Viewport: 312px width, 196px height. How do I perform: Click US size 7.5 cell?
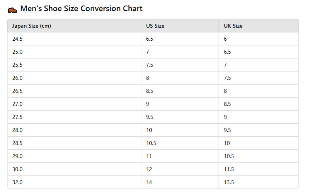click(x=180, y=65)
